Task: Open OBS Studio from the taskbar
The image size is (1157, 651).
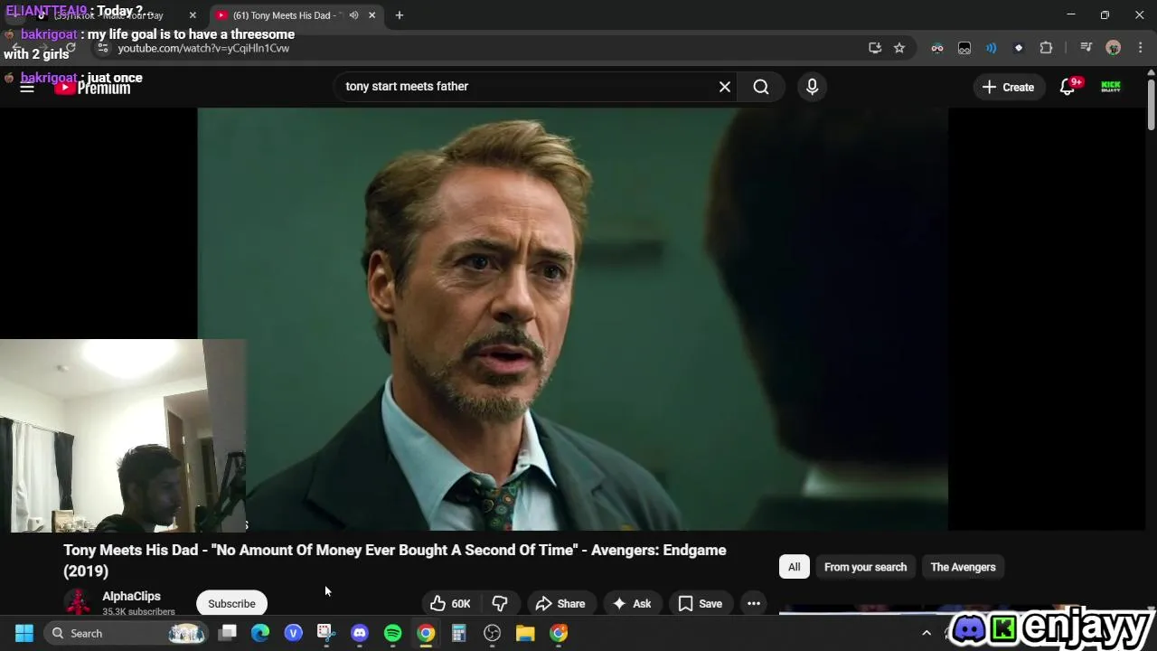Action: (x=492, y=633)
